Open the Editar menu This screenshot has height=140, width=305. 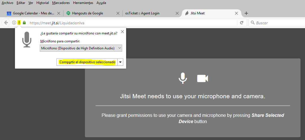coord(21,3)
